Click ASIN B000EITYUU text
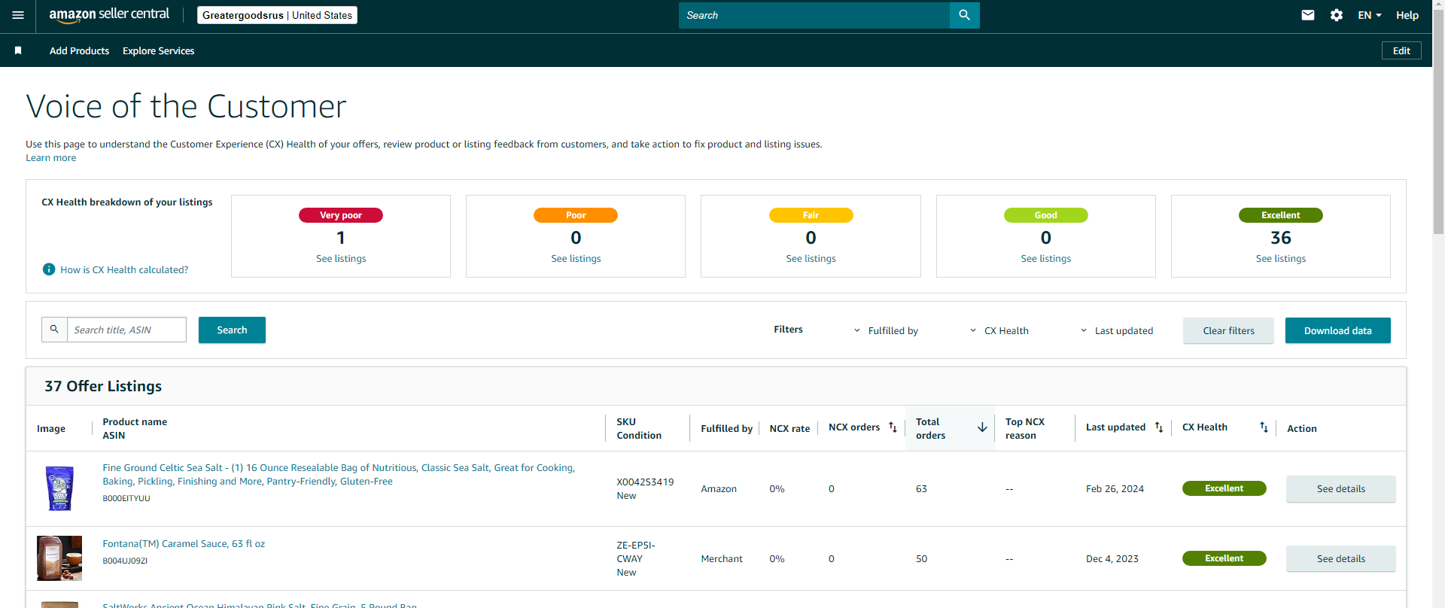The image size is (1445, 608). (x=126, y=498)
